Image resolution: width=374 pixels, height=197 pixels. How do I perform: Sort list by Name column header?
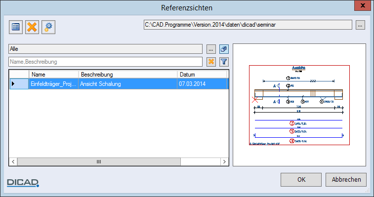pyautogui.click(x=54, y=75)
